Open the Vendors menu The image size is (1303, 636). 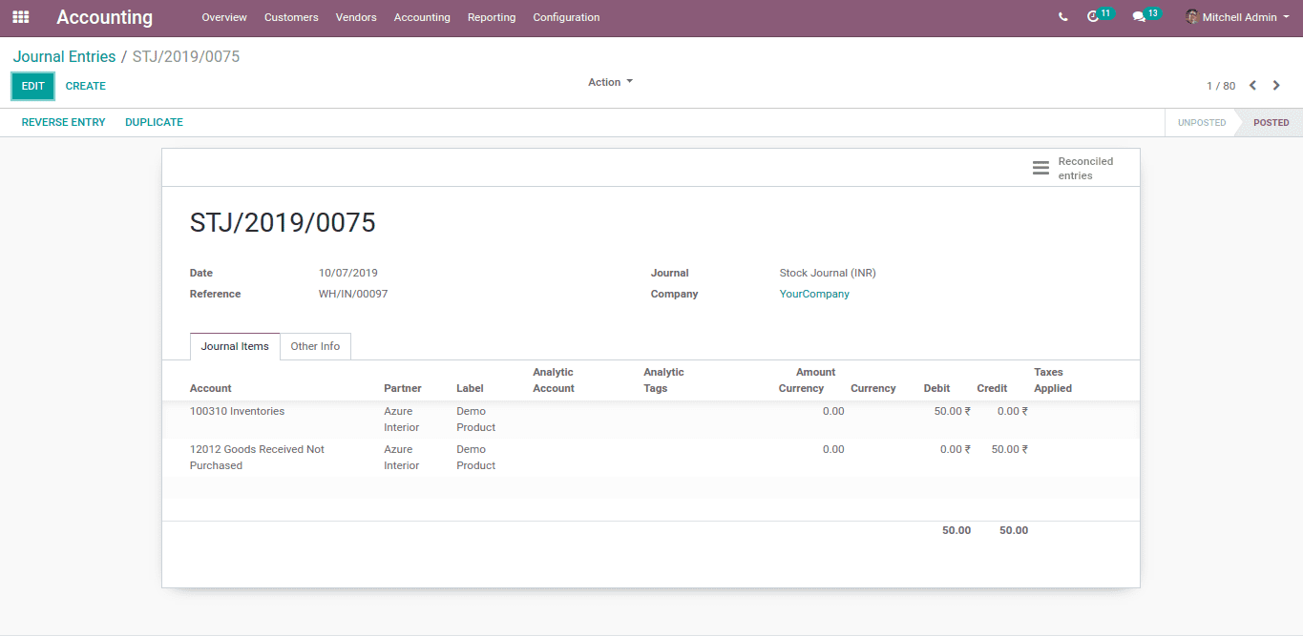coord(356,17)
